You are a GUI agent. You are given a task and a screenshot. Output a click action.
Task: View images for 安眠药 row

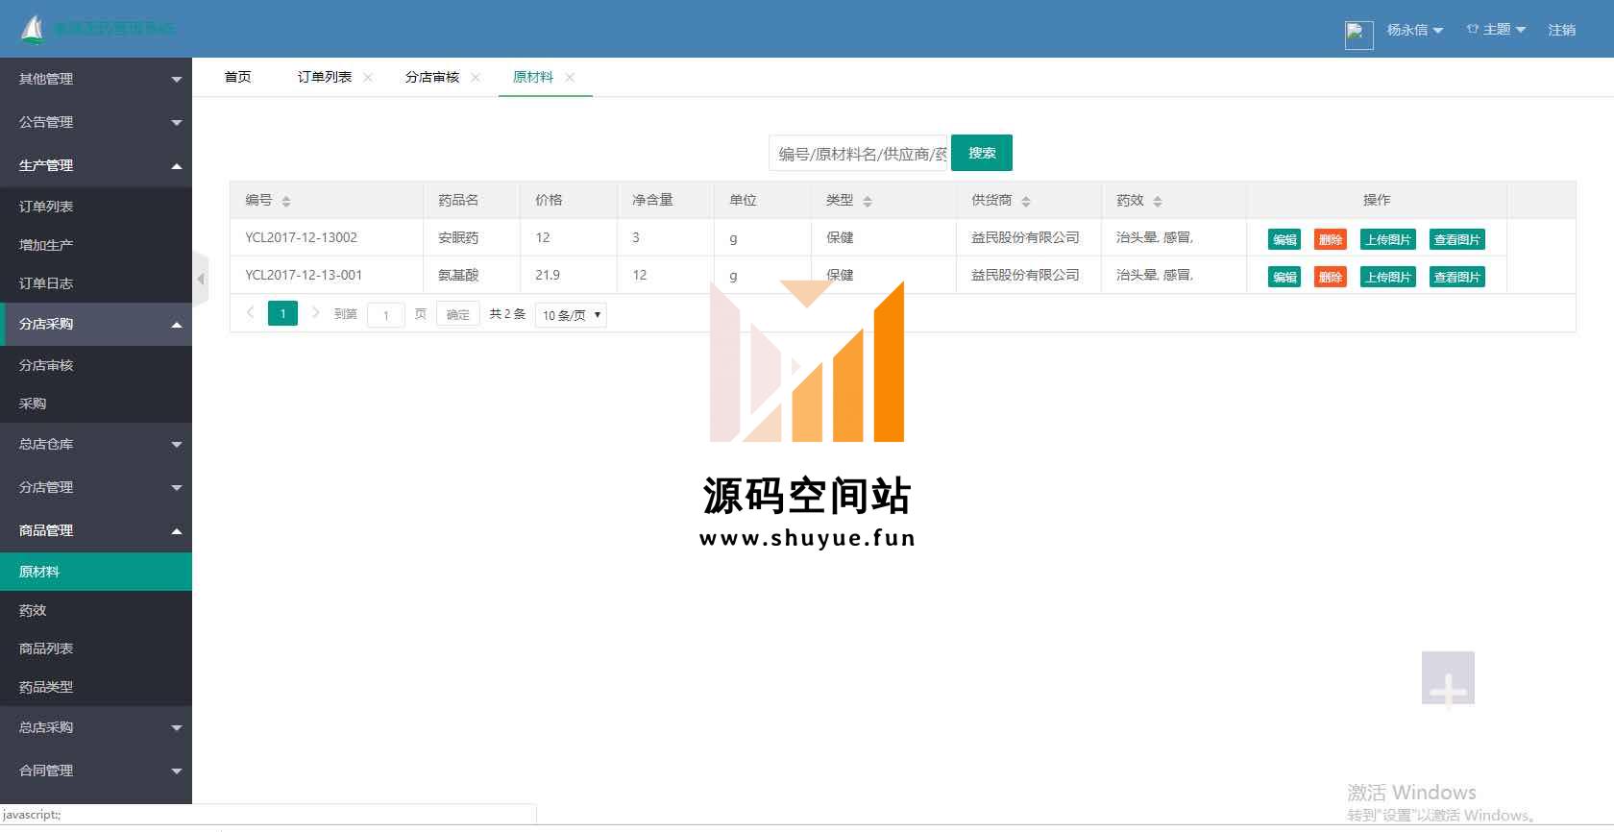[1457, 239]
